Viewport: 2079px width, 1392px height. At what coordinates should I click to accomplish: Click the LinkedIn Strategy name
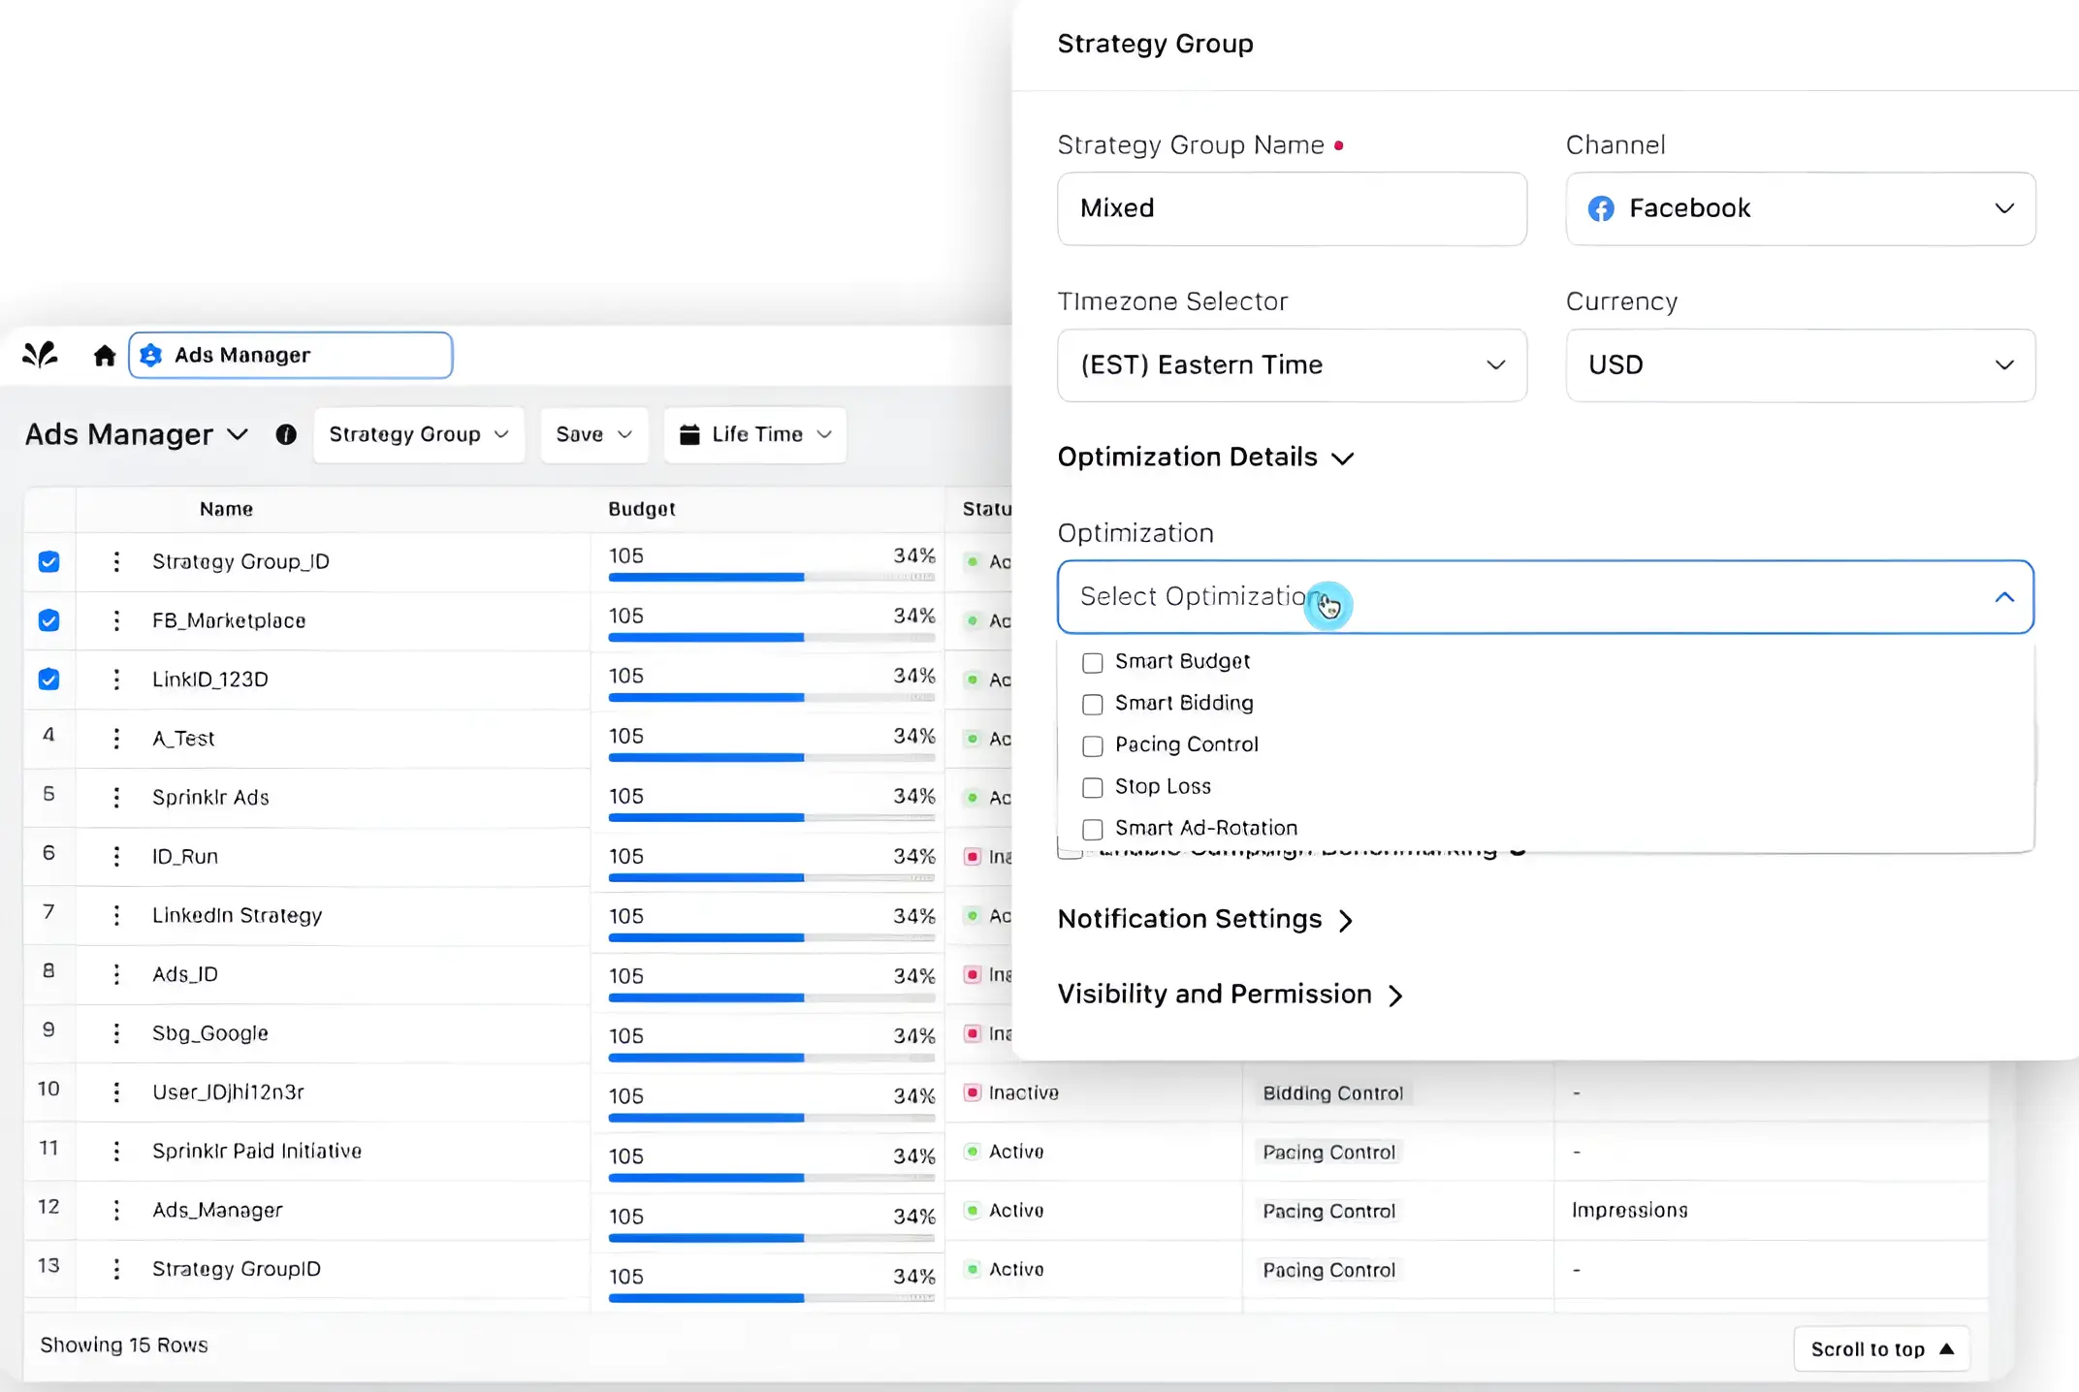(x=237, y=915)
